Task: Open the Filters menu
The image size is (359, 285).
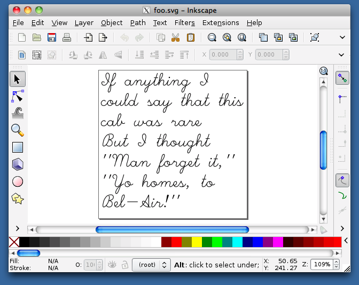Action: pyautogui.click(x=184, y=22)
